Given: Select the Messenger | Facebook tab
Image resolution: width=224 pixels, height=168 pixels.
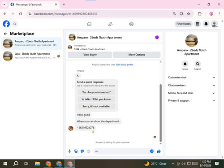Looking at the screenshot, I should 34,4.
